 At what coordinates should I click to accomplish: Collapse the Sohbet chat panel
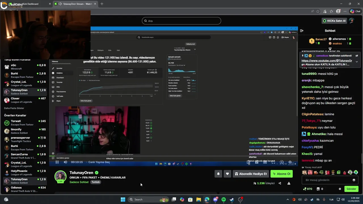(302, 31)
